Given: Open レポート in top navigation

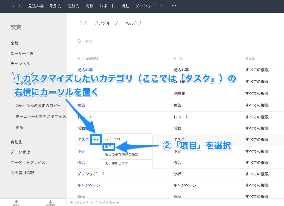Looking at the screenshot, I should [107, 6].
